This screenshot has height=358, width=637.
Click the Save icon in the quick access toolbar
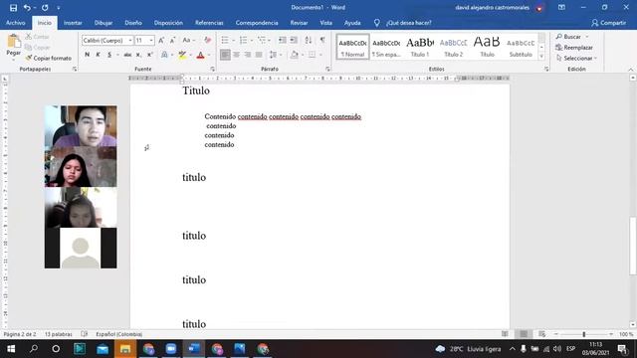point(13,8)
